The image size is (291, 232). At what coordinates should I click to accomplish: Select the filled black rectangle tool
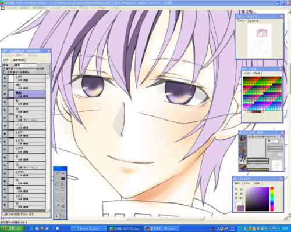pyautogui.click(x=63, y=179)
